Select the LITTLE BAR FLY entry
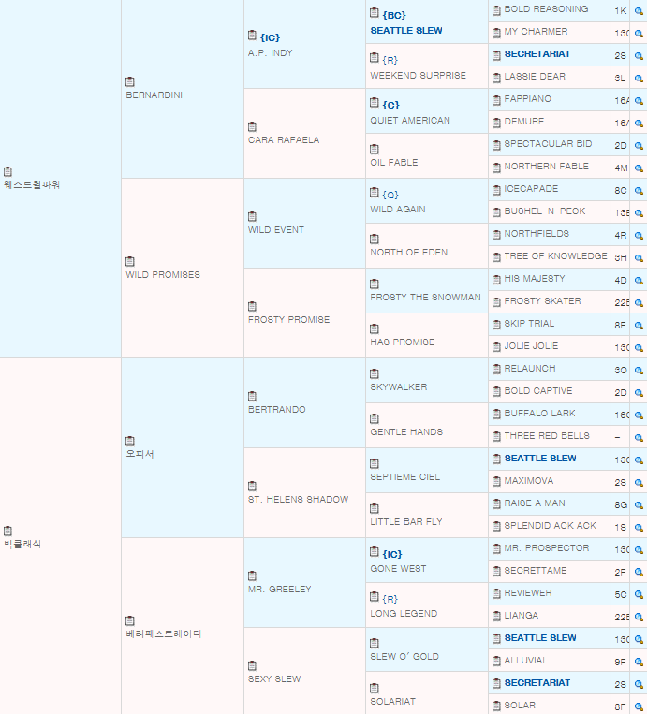Screen dimensions: 647x714 tap(406, 522)
